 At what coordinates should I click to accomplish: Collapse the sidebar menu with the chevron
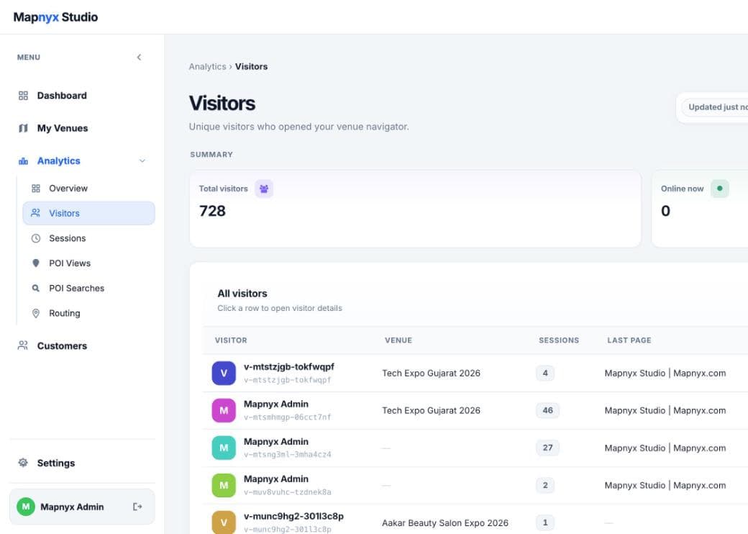(x=139, y=58)
